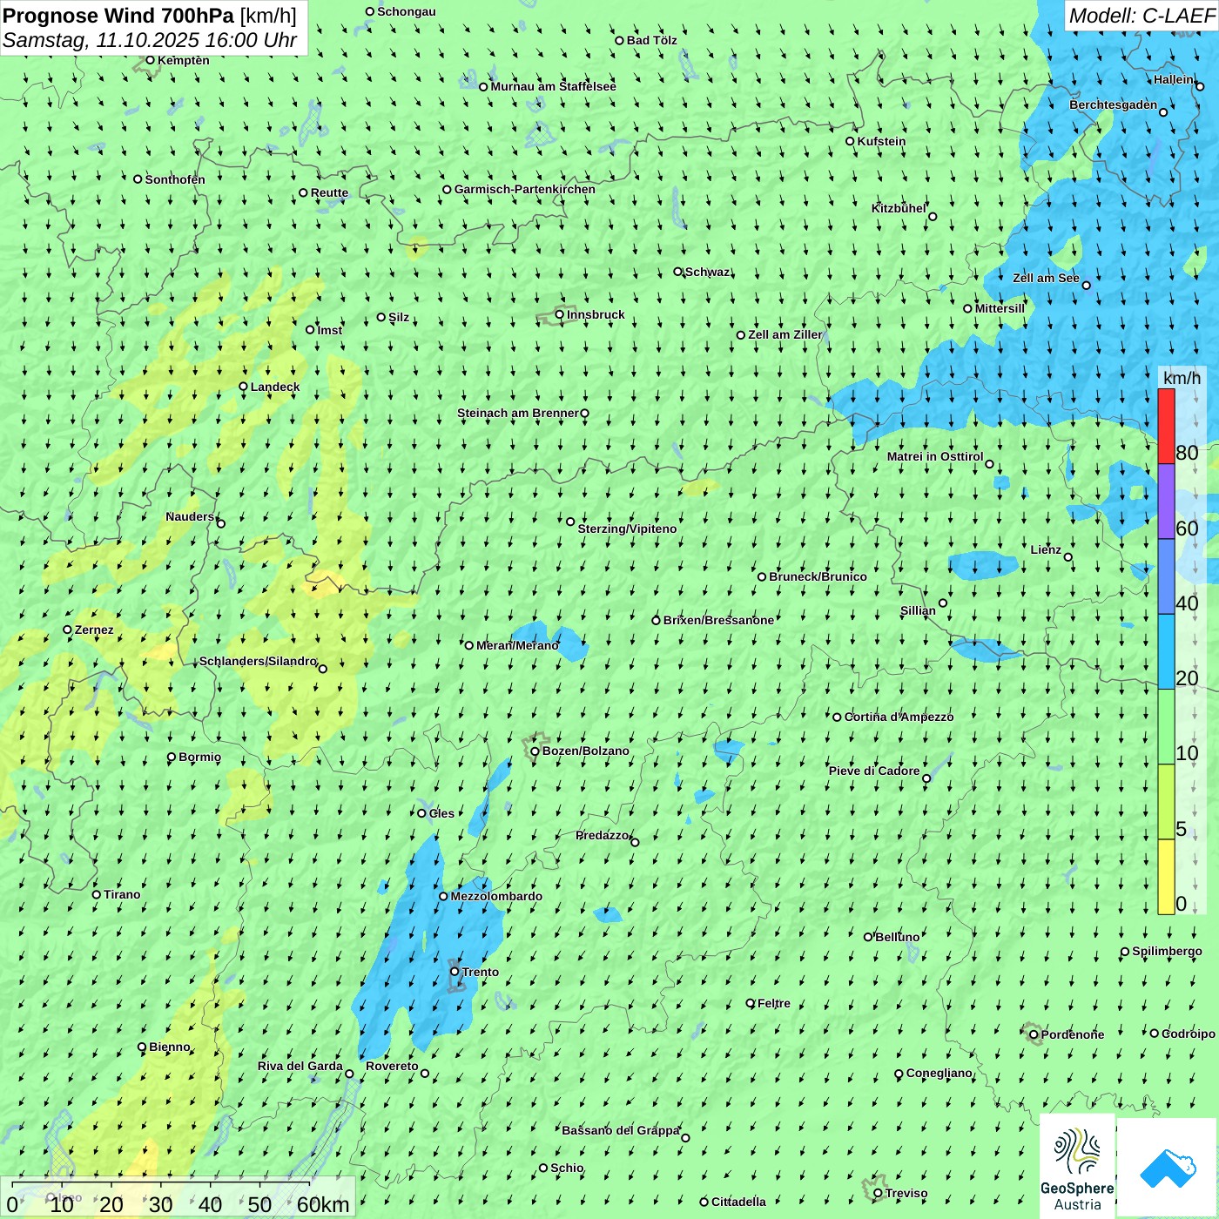The height and width of the screenshot is (1219, 1219).
Task: Click the Berchtesgaden label
Action: tap(1113, 105)
